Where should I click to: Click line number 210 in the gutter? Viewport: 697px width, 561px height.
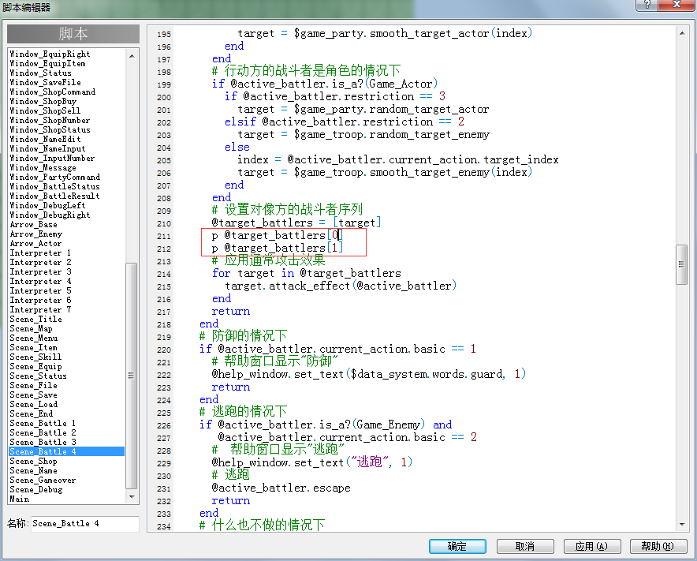(163, 223)
